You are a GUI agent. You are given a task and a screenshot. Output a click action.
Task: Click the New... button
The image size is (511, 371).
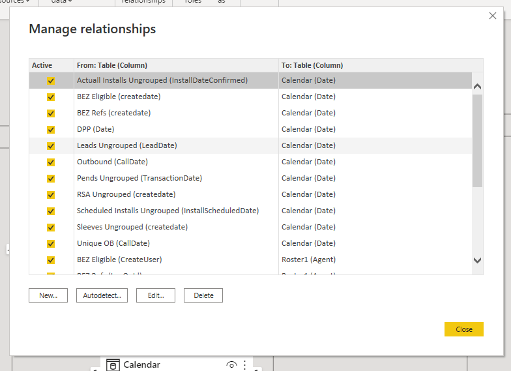point(48,295)
